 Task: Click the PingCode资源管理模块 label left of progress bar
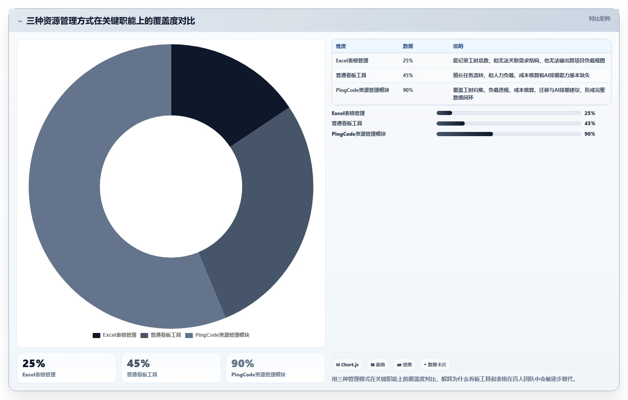pos(359,134)
